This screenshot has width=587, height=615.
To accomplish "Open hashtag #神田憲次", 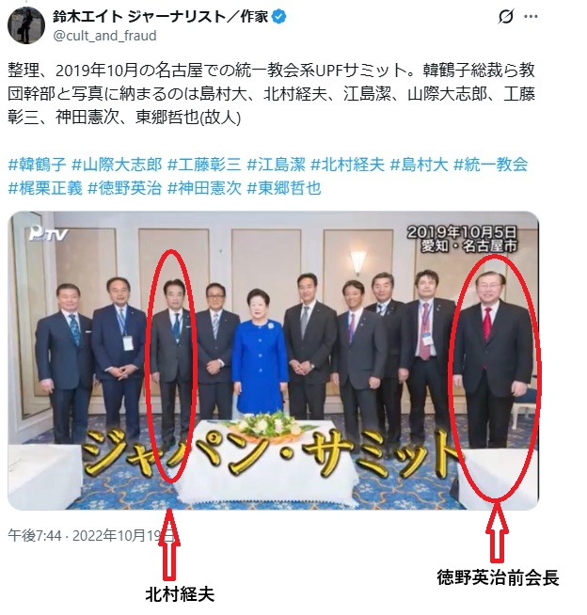I will [204, 188].
